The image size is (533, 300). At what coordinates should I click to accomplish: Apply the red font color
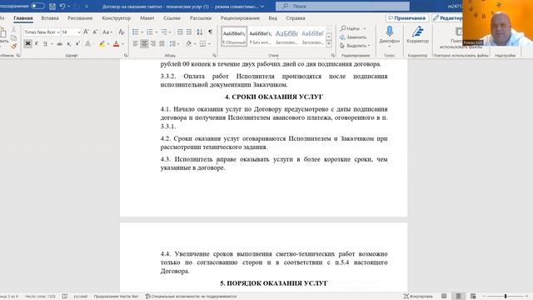pyautogui.click(x=117, y=43)
